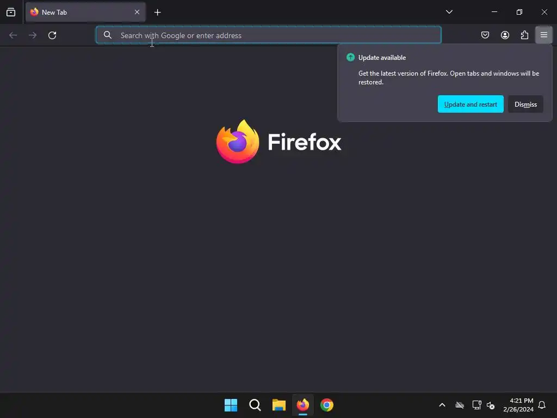Focus the Search with Google address bar
The height and width of the screenshot is (418, 557).
click(269, 35)
